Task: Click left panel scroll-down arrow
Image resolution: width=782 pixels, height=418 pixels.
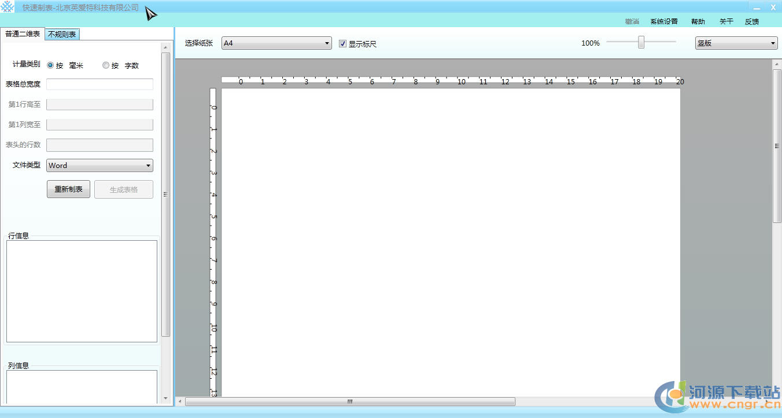Action: tap(165, 398)
